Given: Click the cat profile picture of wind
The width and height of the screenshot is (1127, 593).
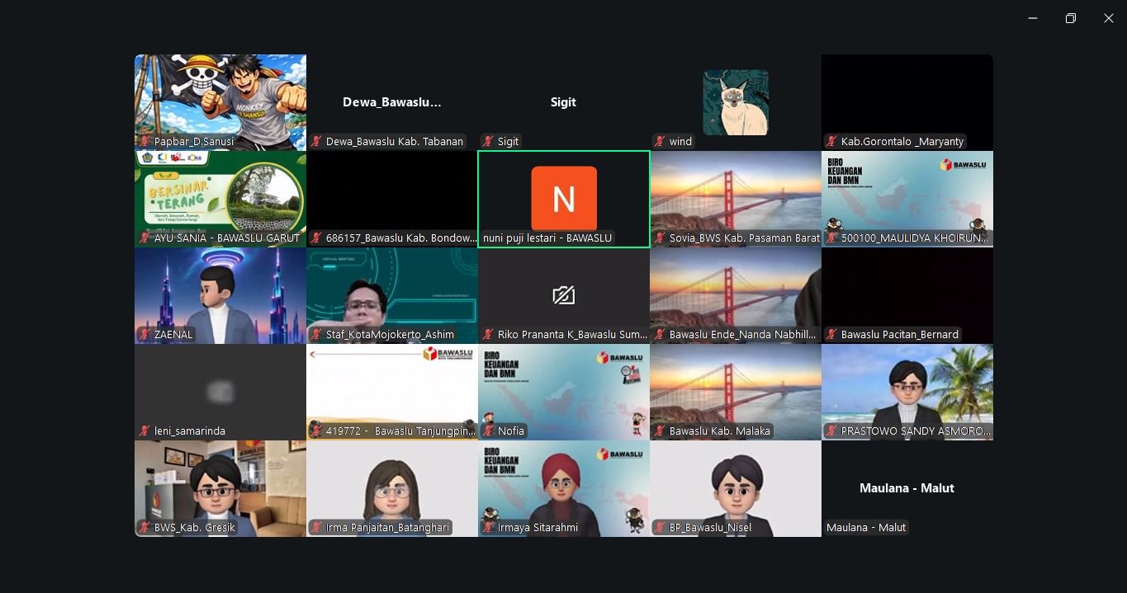Looking at the screenshot, I should tap(736, 102).
